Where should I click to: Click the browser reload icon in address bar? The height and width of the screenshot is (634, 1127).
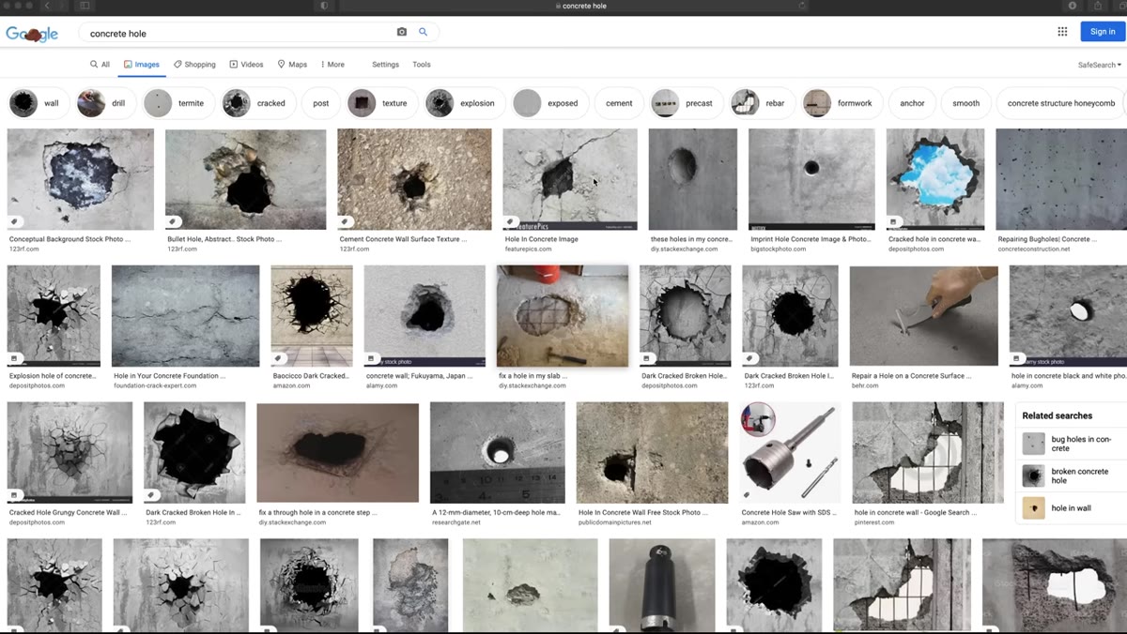(802, 6)
